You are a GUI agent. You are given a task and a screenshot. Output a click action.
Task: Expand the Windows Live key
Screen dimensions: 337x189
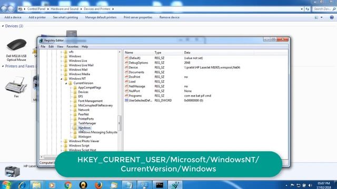[x=62, y=61]
